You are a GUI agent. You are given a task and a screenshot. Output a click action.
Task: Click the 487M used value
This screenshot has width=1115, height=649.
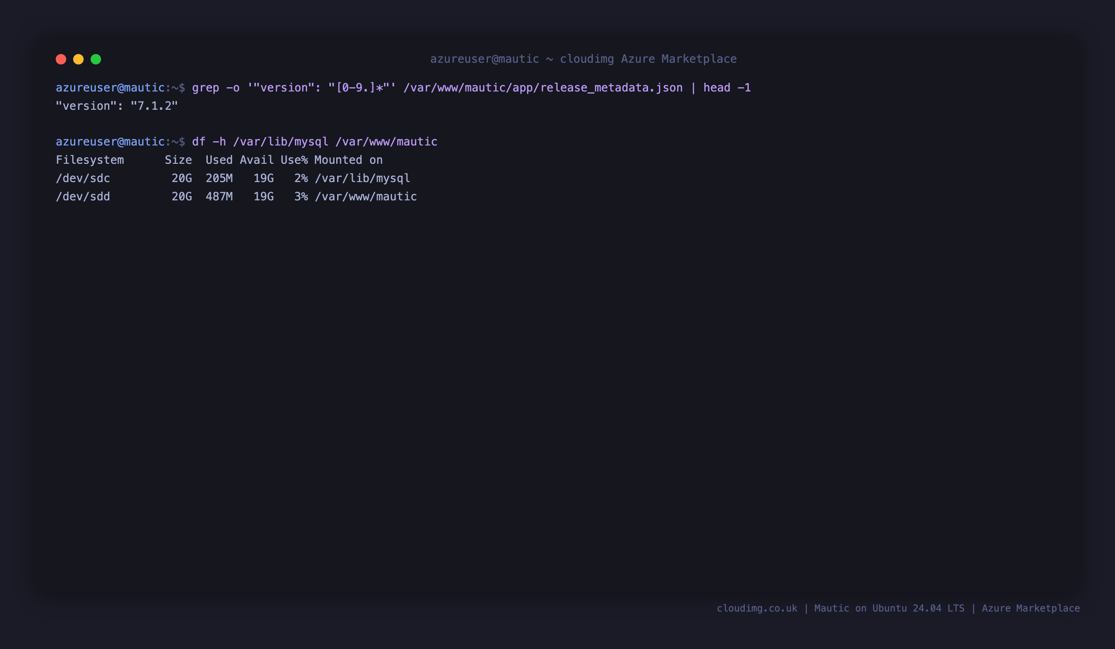coord(219,196)
